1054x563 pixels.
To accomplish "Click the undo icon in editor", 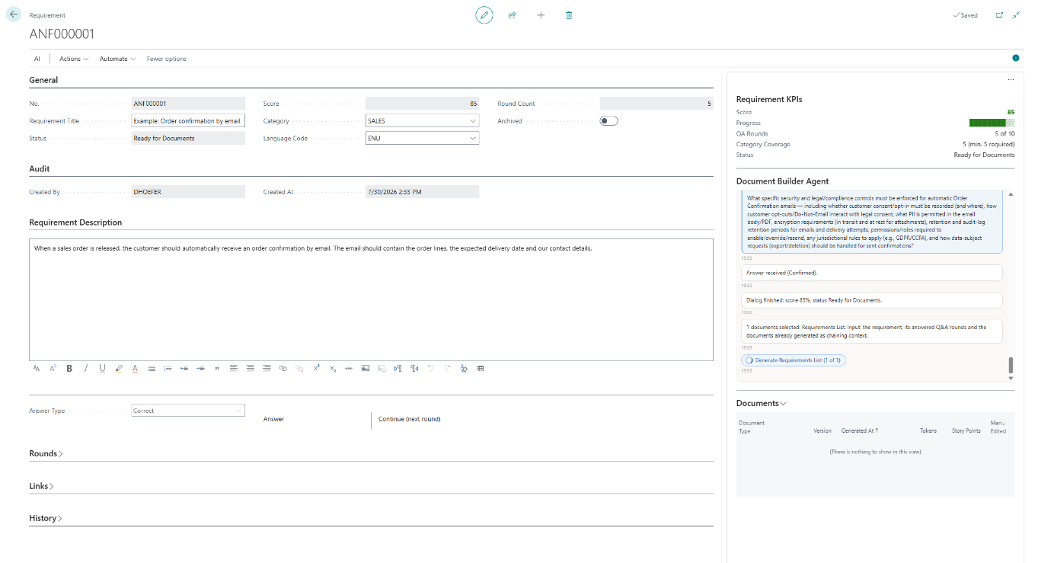I will tap(431, 369).
